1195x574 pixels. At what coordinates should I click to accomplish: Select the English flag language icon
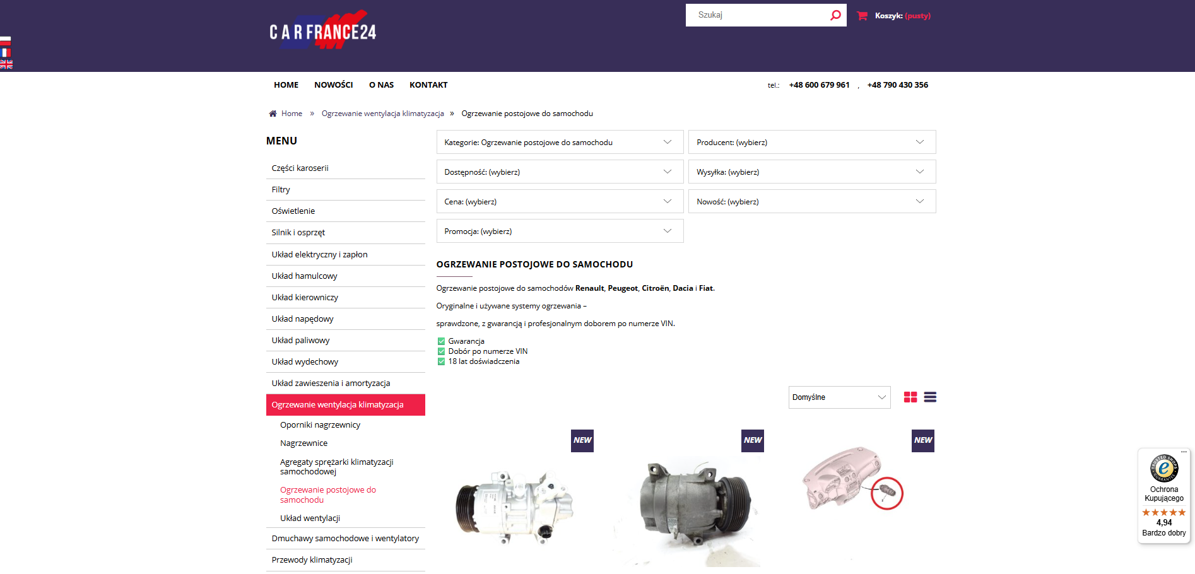pyautogui.click(x=6, y=64)
